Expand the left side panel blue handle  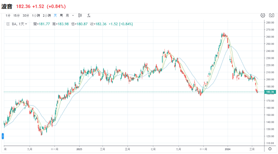pos(3,136)
